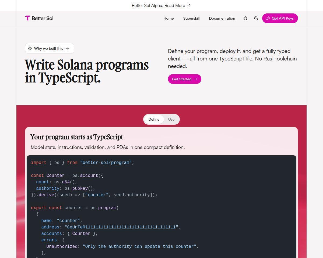Click the counter address string in code
This screenshot has height=258, width=323.
coord(121,227)
